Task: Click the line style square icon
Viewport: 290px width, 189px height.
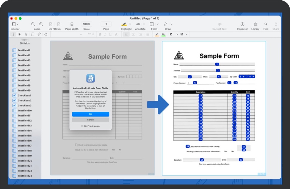Action: coord(171,34)
